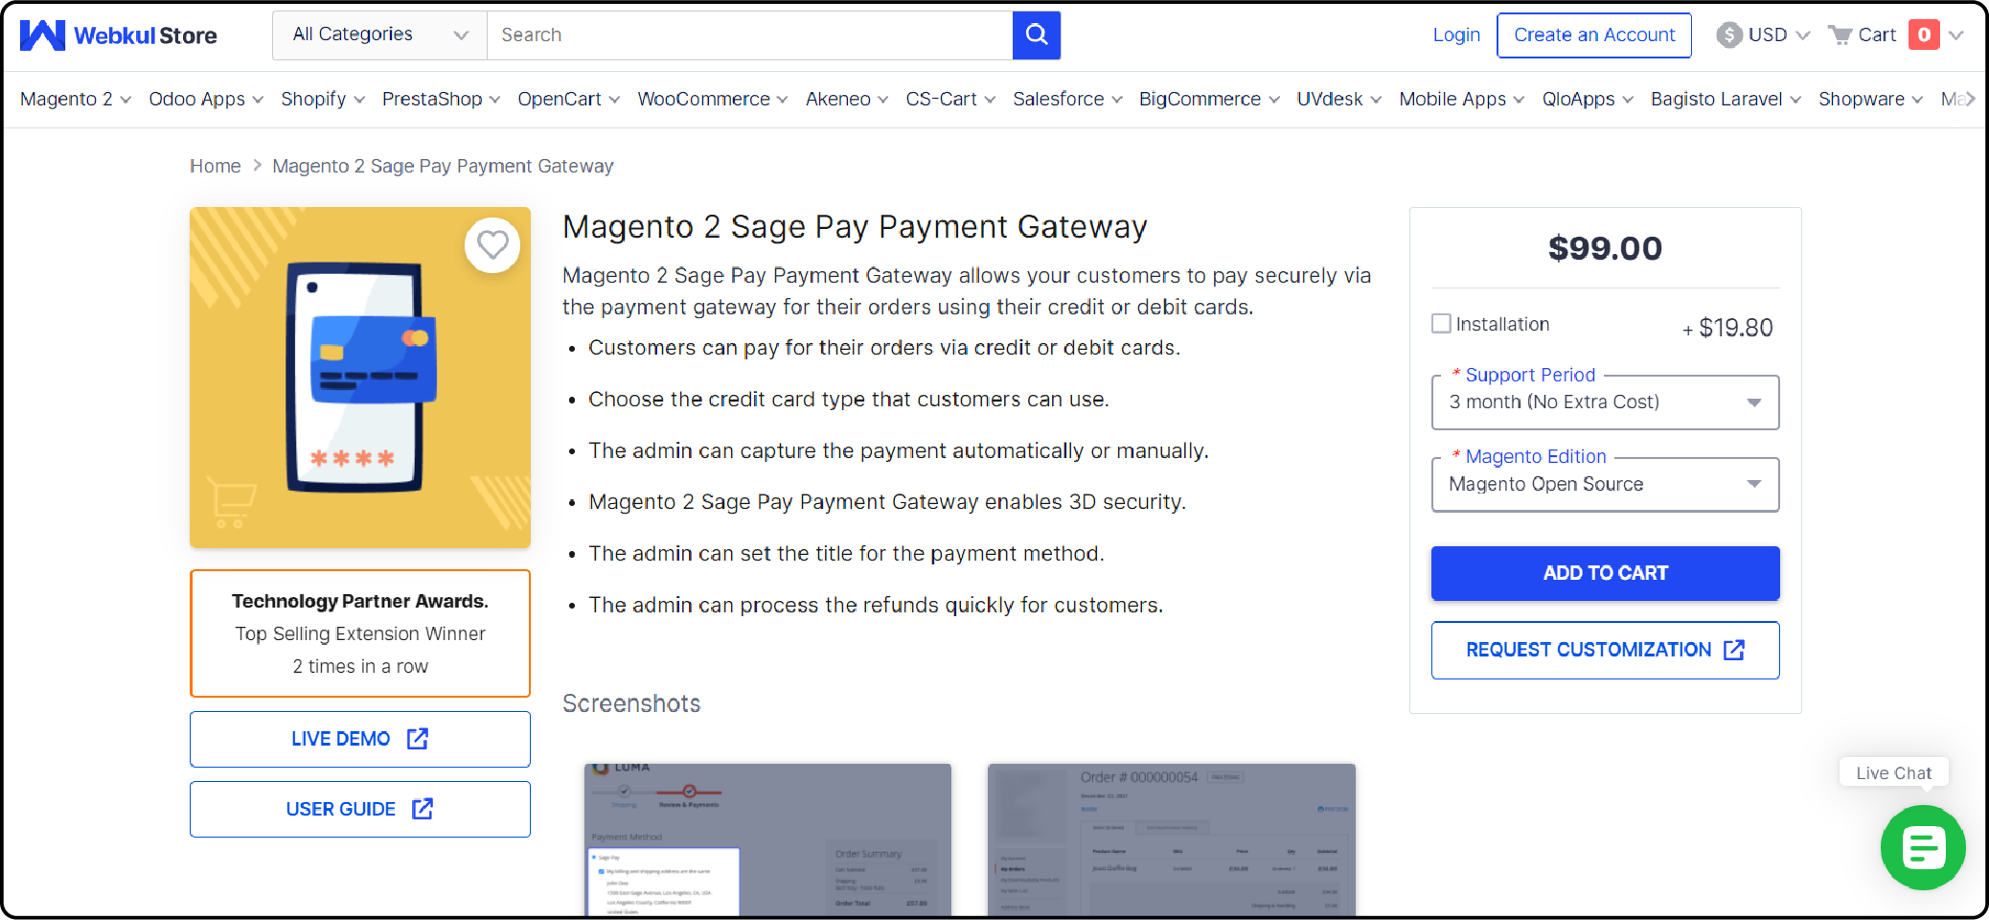Click the USD currency dollar icon

[1729, 34]
